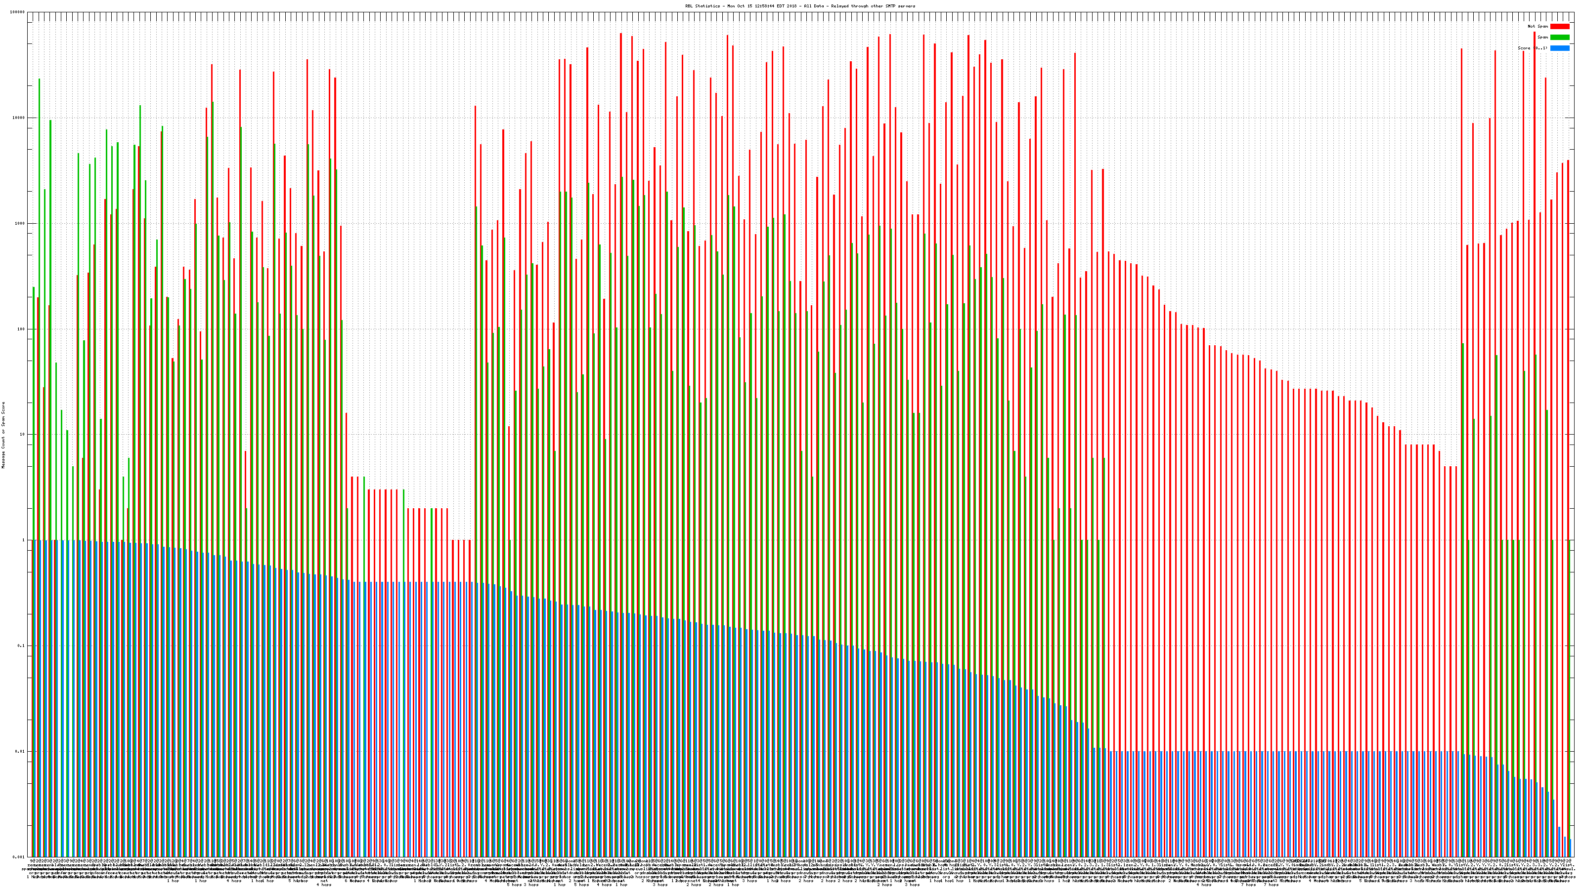Click the 100000 y-axis tick label
Screen dimensions: 1582x889
pos(18,12)
